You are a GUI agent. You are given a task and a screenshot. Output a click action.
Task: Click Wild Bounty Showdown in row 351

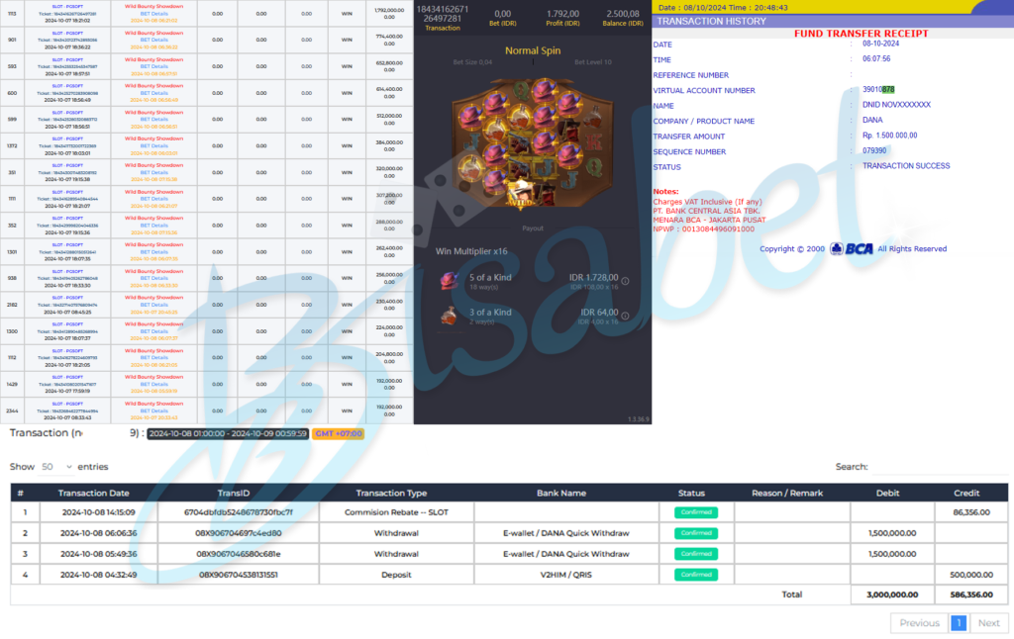pos(153,165)
